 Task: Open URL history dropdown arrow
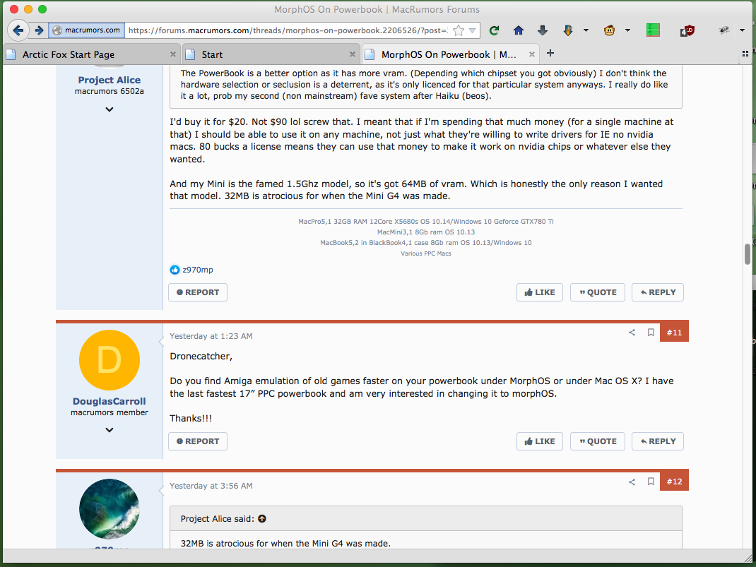[x=473, y=30]
